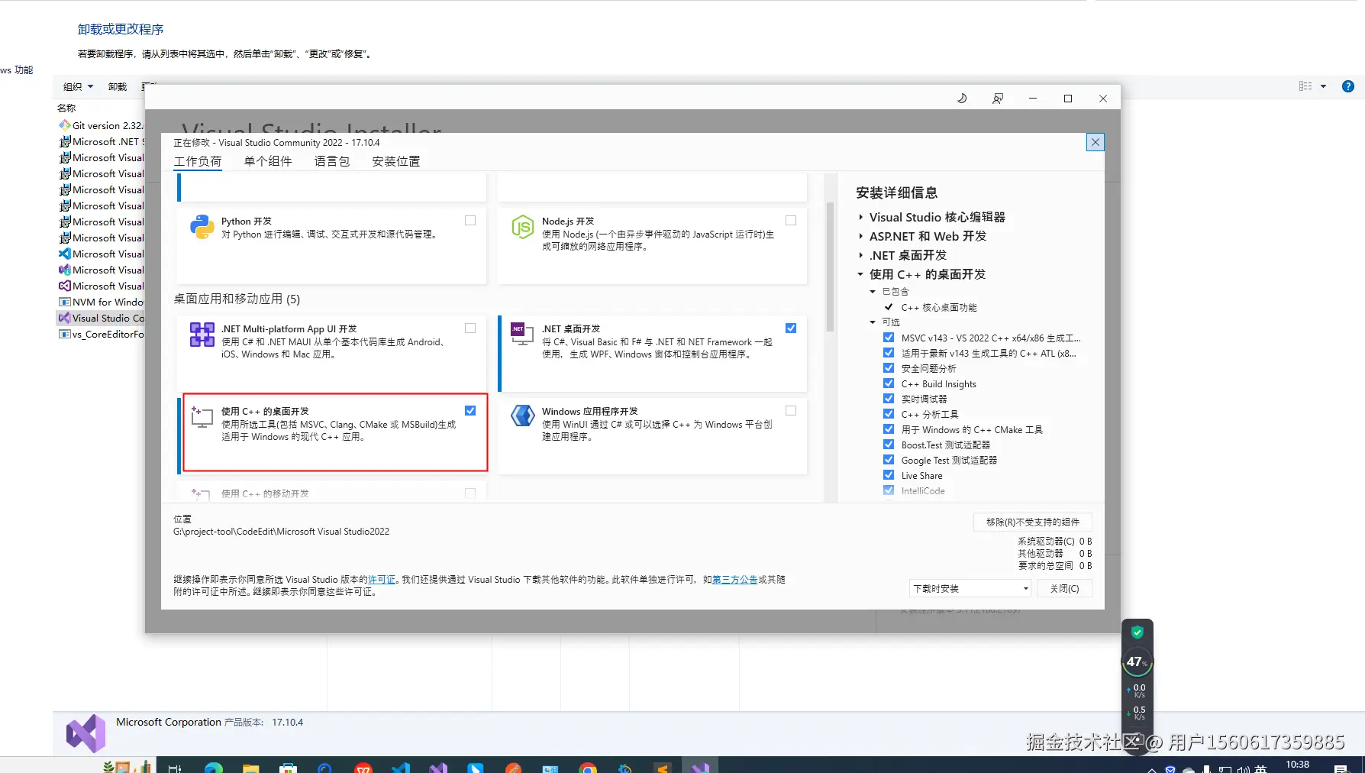Click 卸载 in the programs toolbar

[x=118, y=86]
